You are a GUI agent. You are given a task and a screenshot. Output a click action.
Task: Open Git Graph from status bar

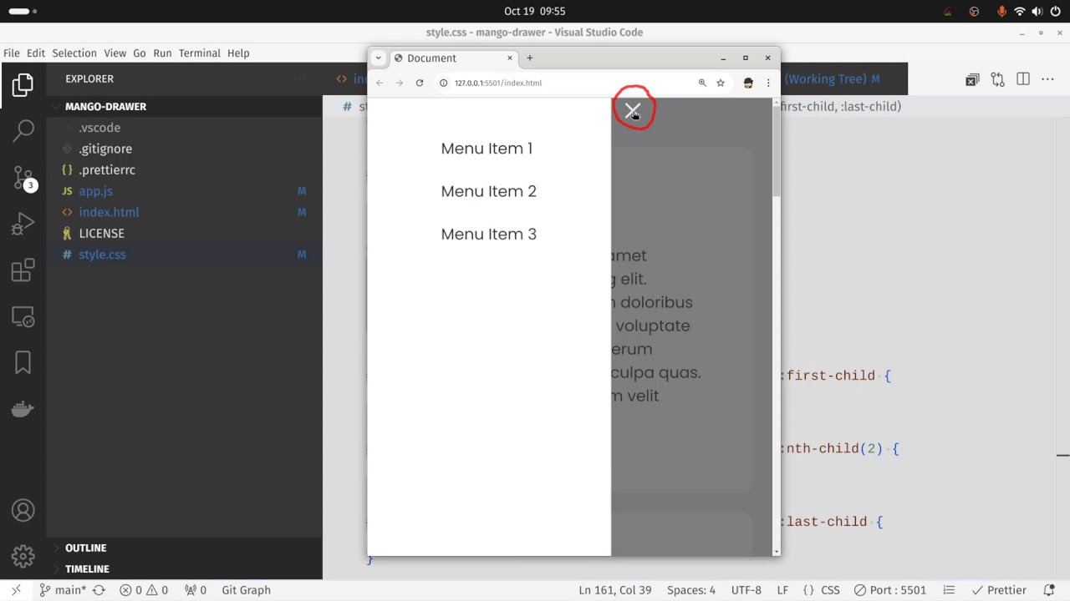(x=246, y=590)
